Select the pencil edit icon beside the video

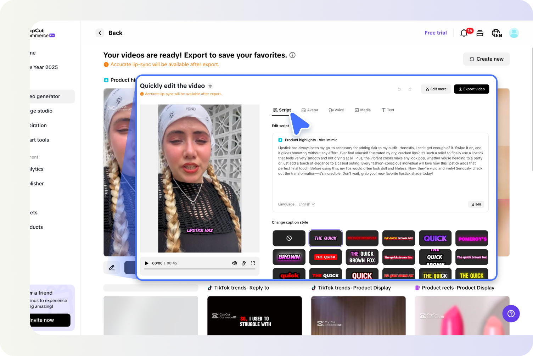click(x=112, y=267)
